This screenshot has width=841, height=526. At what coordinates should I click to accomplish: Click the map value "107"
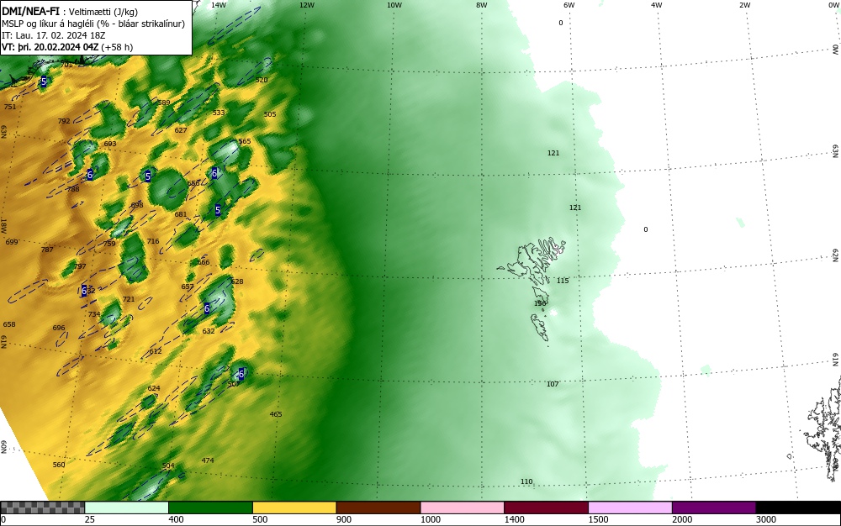pyautogui.click(x=553, y=384)
